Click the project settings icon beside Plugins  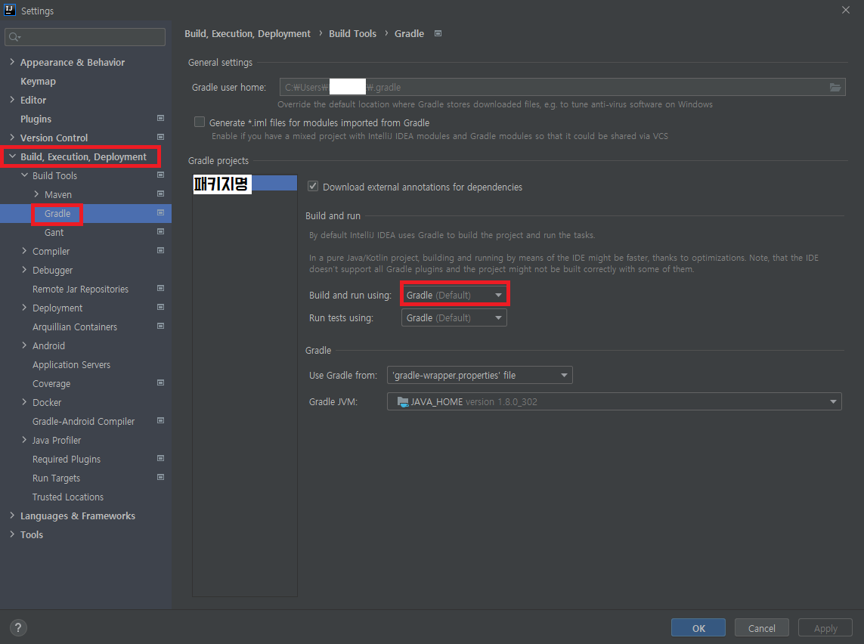tap(161, 118)
